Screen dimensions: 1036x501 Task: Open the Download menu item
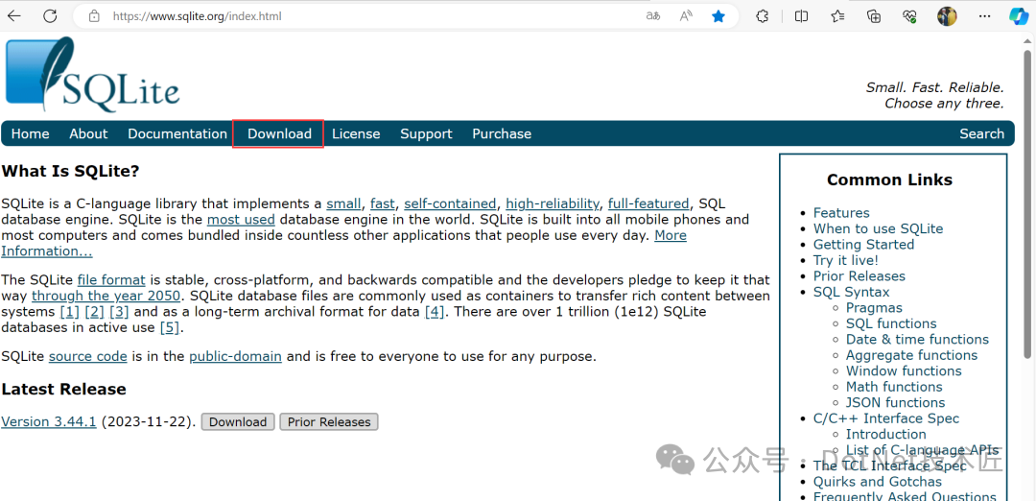point(279,133)
